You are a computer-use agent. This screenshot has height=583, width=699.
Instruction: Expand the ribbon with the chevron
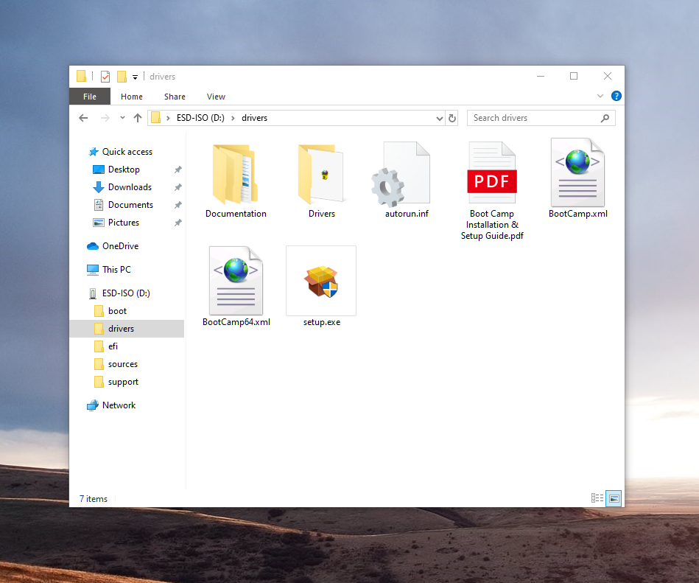(x=600, y=96)
